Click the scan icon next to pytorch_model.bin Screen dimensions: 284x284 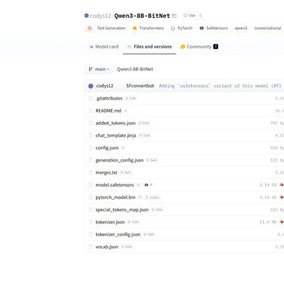(140, 198)
